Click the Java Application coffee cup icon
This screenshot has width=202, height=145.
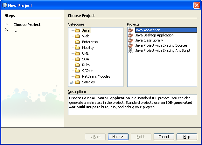tap(130, 30)
